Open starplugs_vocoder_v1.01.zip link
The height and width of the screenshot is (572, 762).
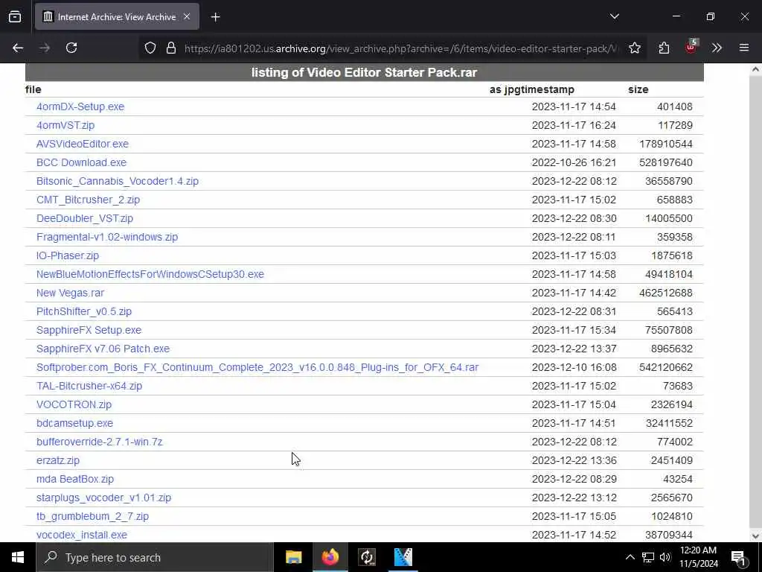click(104, 498)
